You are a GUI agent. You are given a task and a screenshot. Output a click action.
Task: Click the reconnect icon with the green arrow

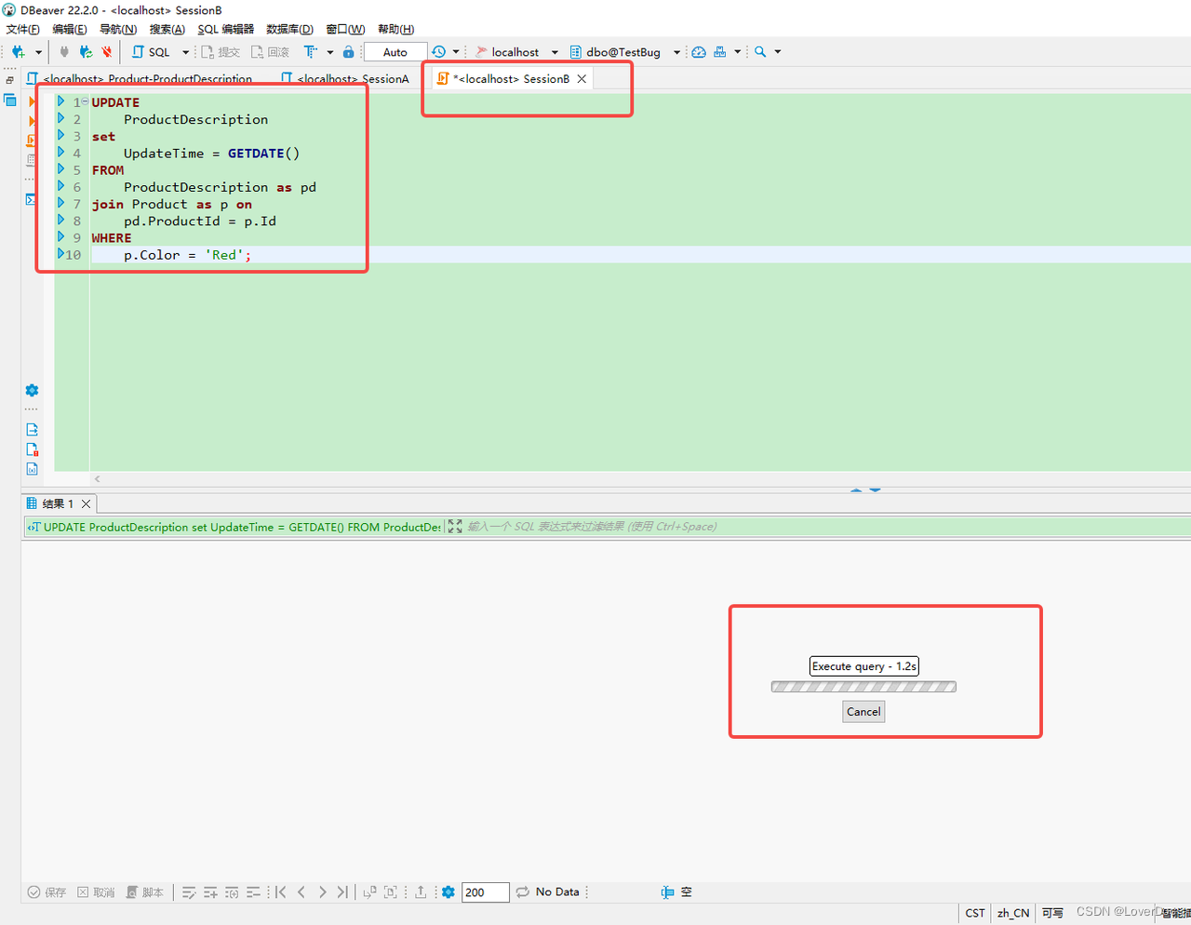pos(86,52)
